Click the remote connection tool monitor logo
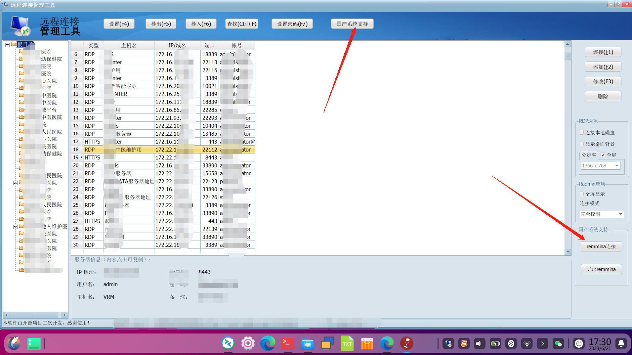Viewport: 632px width, 355px height. click(x=21, y=26)
